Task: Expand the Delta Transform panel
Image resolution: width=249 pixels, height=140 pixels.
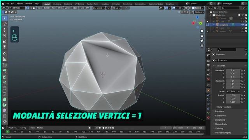Action: click(224, 107)
